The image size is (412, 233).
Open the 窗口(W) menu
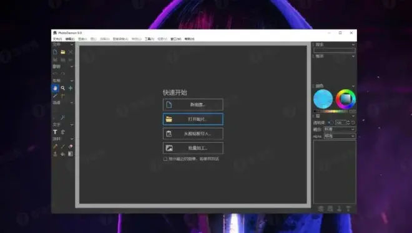click(x=176, y=39)
